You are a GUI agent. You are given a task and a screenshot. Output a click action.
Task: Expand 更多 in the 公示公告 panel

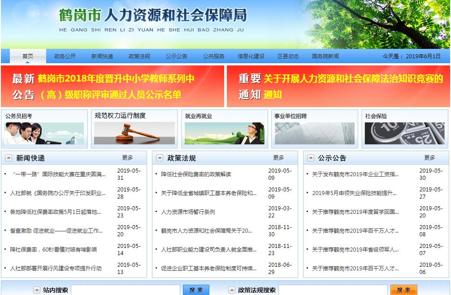point(429,158)
